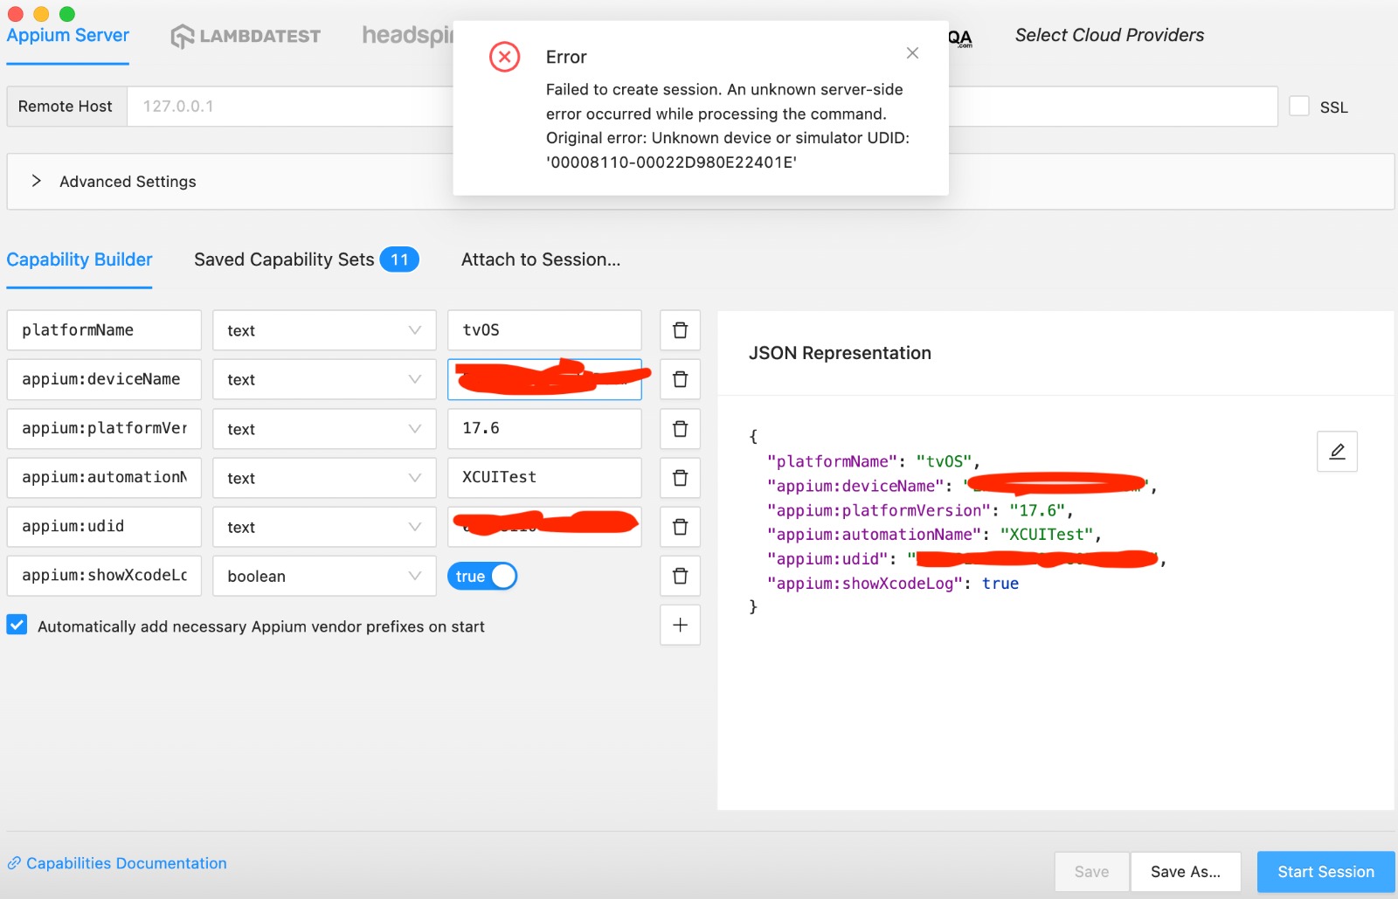
Task: Click the Start Session button
Action: [1325, 872]
